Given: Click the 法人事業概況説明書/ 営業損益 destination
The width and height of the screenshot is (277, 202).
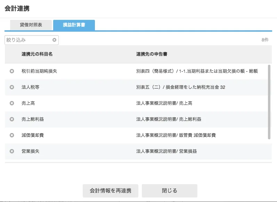Looking at the screenshot, I should coord(166,151).
